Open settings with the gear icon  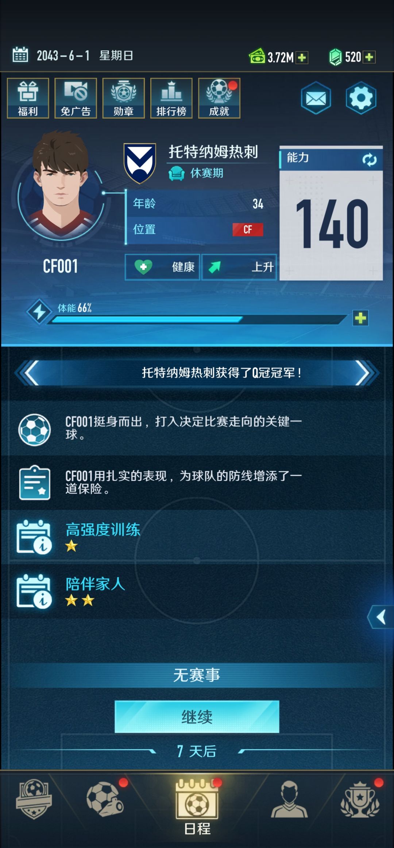361,98
